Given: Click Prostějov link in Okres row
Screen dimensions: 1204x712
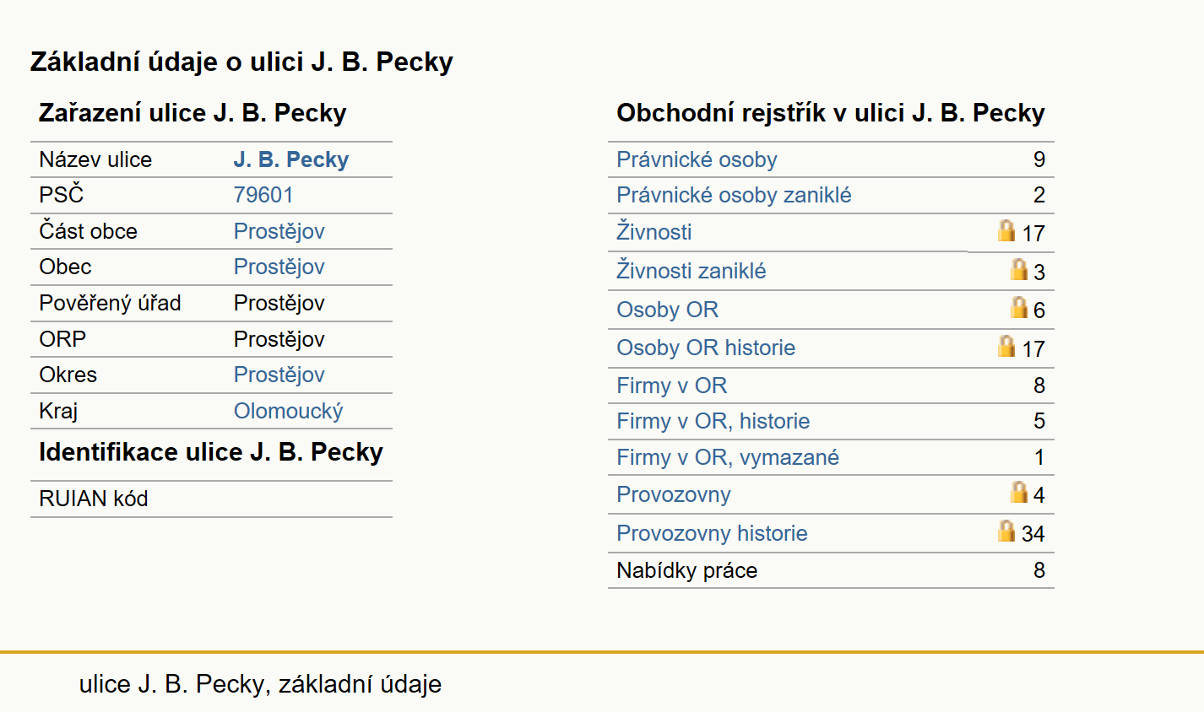Looking at the screenshot, I should [279, 375].
